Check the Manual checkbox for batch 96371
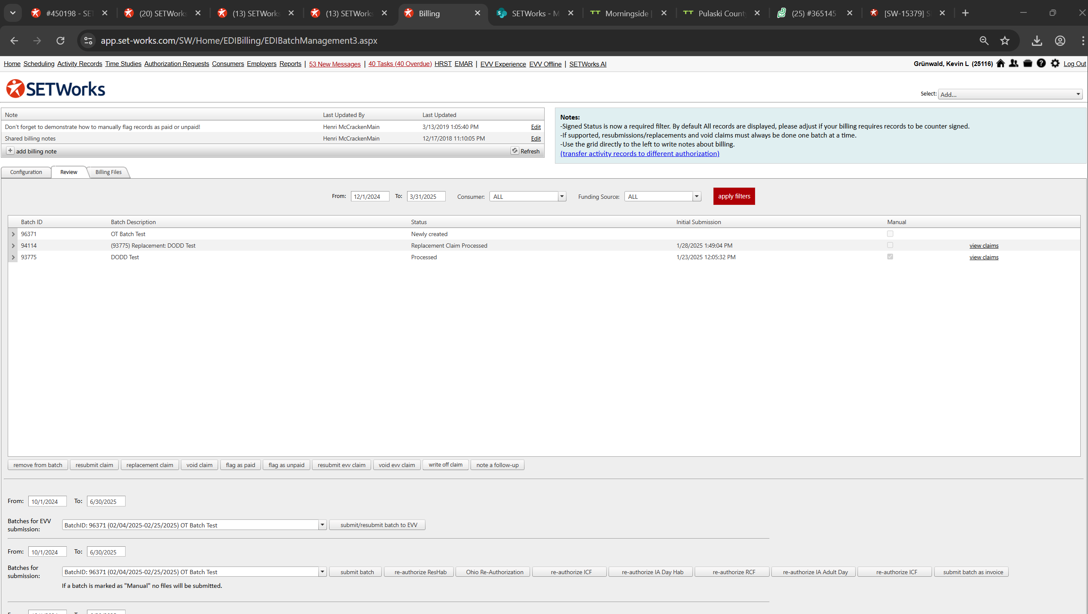The image size is (1088, 614). (890, 234)
